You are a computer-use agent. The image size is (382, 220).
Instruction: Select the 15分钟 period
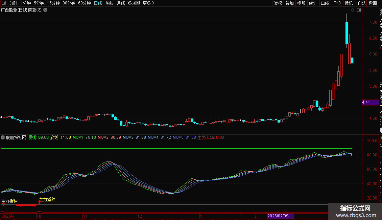[53, 3]
